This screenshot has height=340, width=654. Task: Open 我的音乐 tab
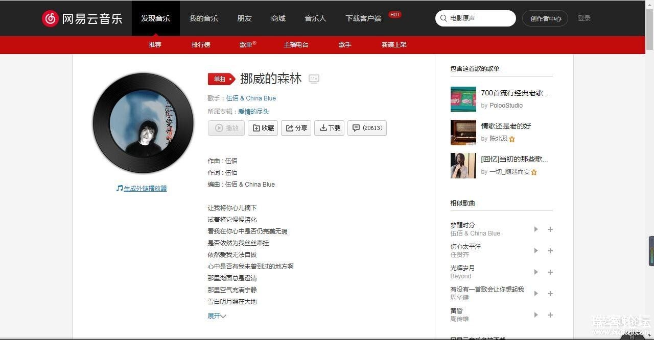pyautogui.click(x=203, y=18)
